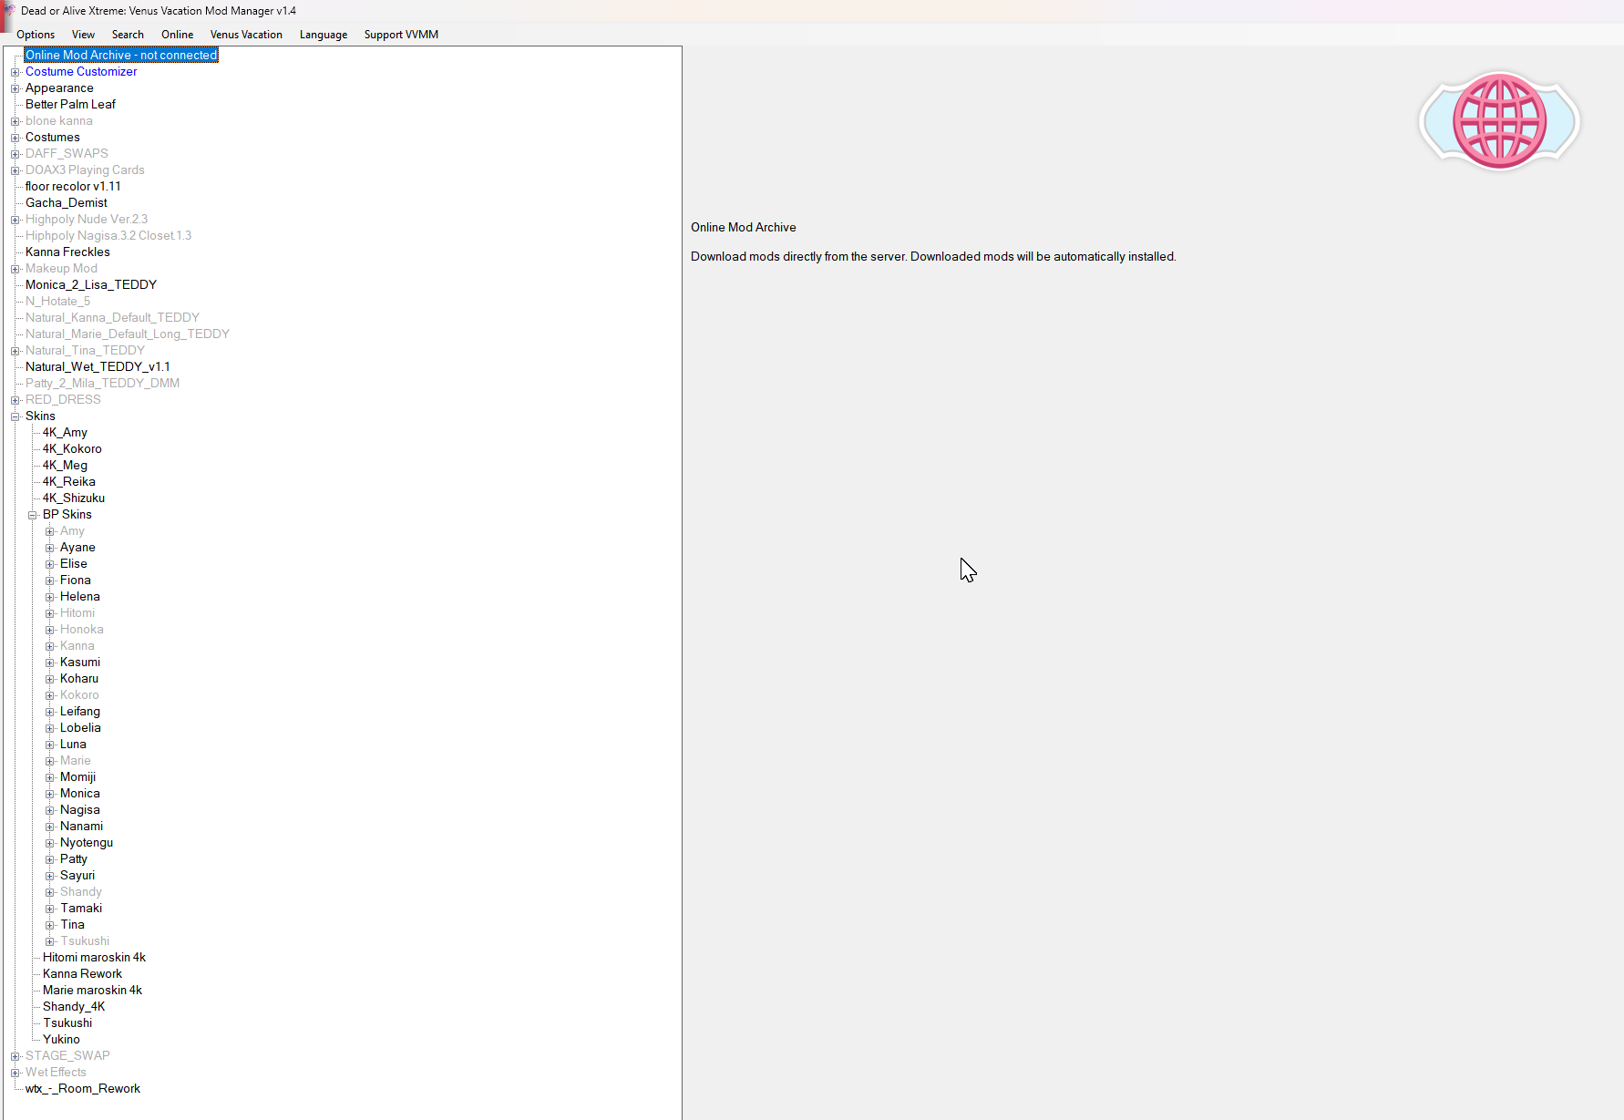
Task: Click the pink globe Online Mod Archive icon
Action: pos(1499,121)
